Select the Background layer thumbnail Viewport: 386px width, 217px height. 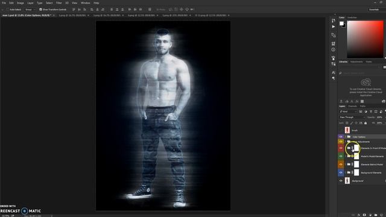point(347,181)
